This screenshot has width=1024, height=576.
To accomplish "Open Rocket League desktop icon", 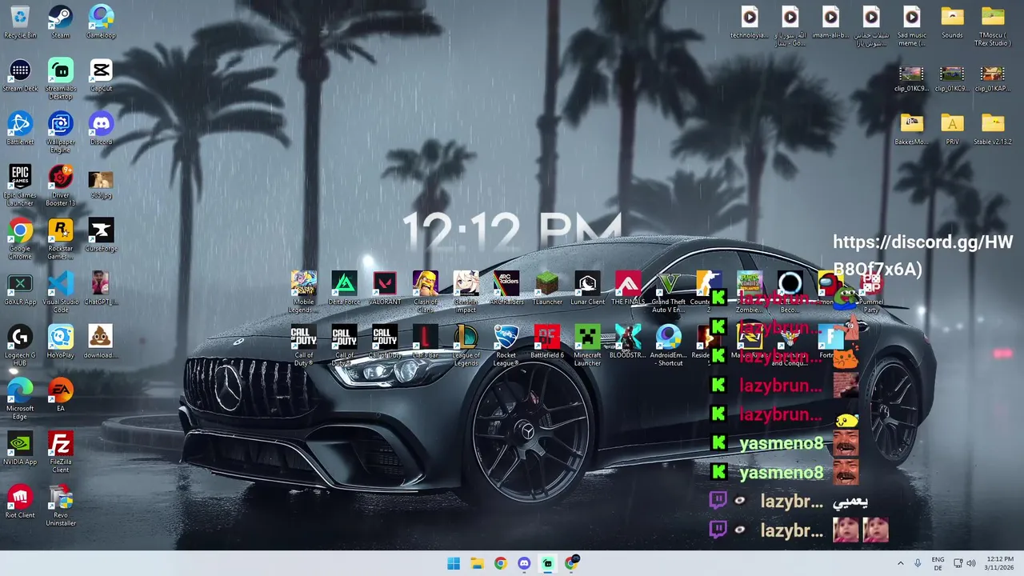I will (x=506, y=346).
